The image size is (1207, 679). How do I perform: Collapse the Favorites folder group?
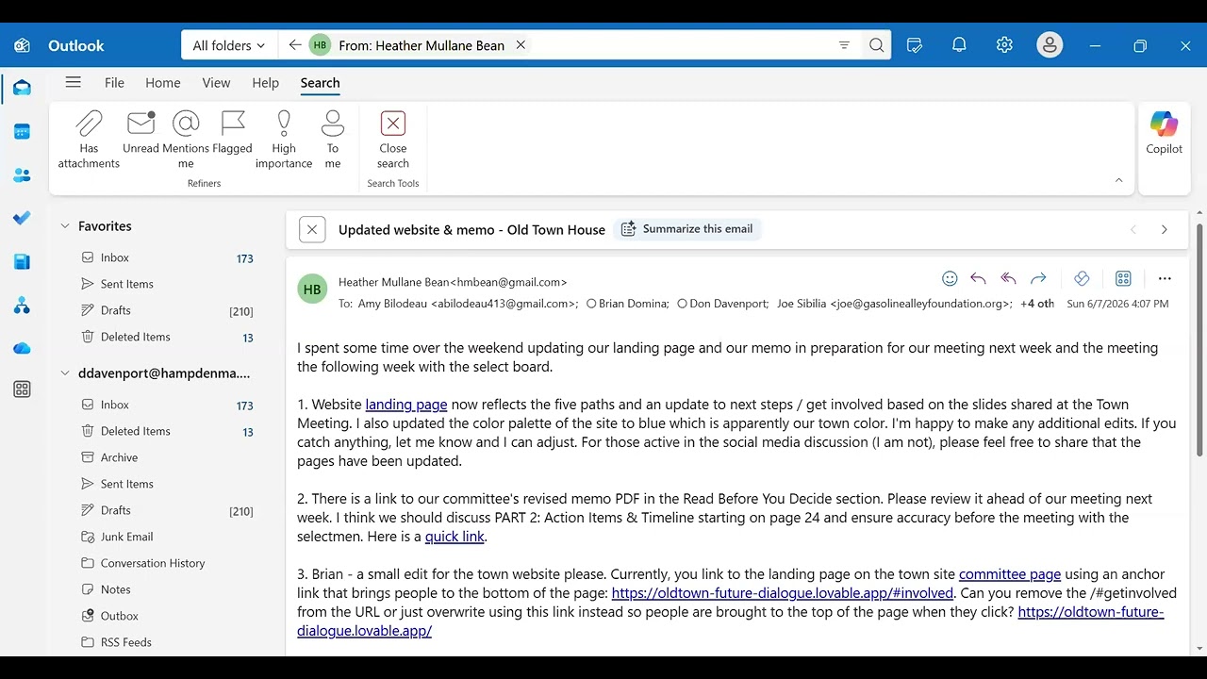click(x=65, y=226)
